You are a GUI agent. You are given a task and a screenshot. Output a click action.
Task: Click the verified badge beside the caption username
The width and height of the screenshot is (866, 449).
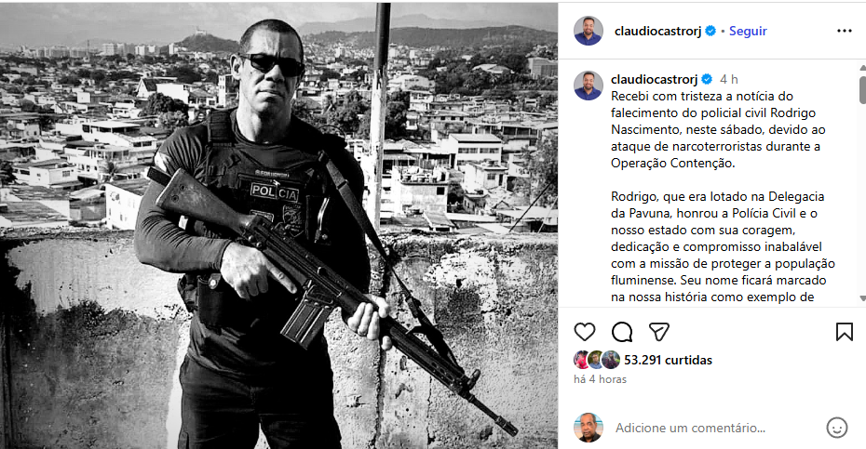707,79
